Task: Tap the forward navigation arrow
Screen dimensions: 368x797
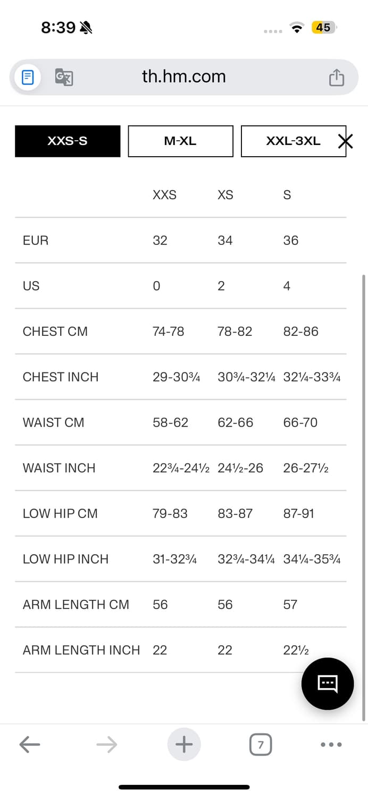Action: point(106,744)
